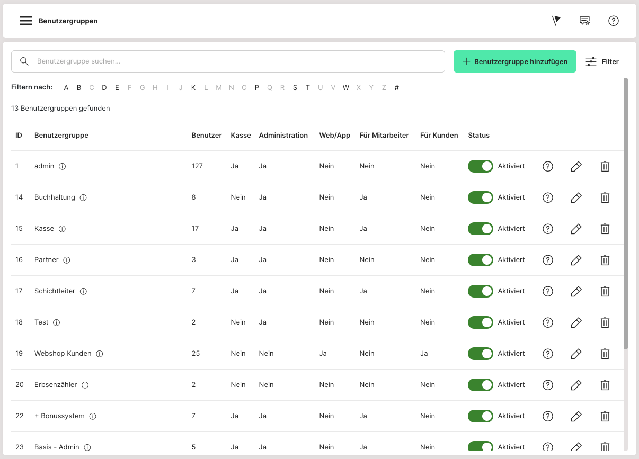Edit the Schichtleiter group
This screenshot has width=639, height=459.
tap(576, 291)
